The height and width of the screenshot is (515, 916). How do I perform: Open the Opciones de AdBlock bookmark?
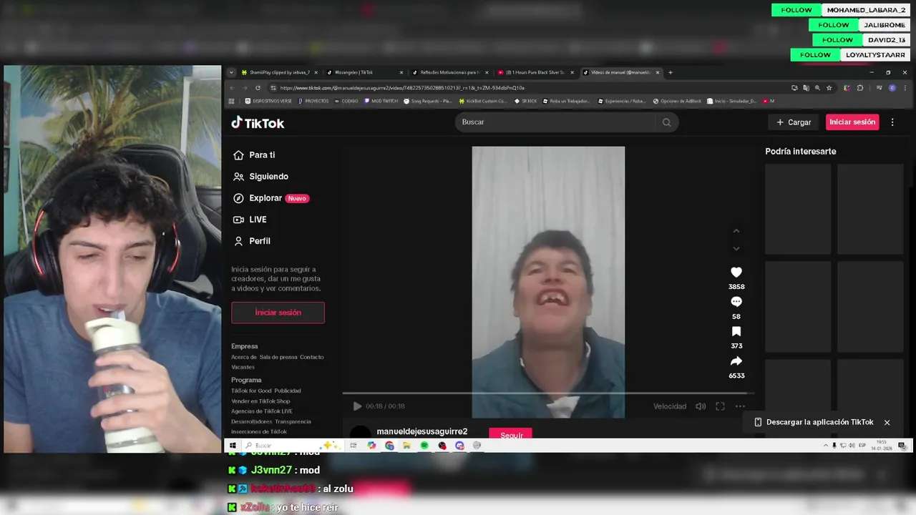tap(677, 101)
